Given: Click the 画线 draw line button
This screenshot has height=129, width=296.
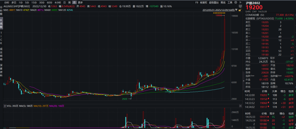Looking at the screenshot, I should [223, 2].
